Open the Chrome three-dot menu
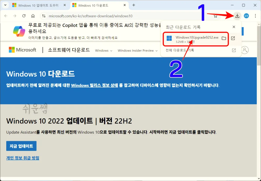The image size is (261, 181). pyautogui.click(x=255, y=16)
